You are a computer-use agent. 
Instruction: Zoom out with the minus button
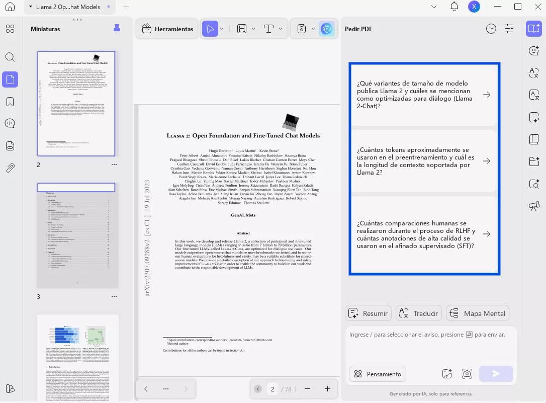click(x=307, y=389)
